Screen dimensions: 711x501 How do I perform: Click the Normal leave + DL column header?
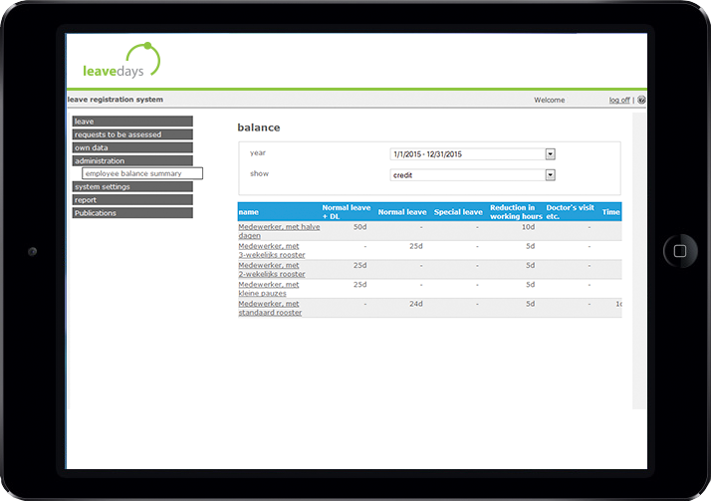(x=347, y=212)
